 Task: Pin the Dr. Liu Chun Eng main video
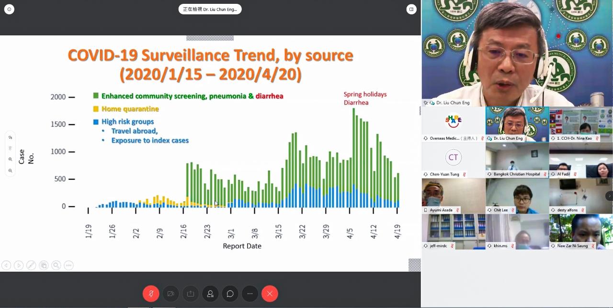tap(425, 103)
